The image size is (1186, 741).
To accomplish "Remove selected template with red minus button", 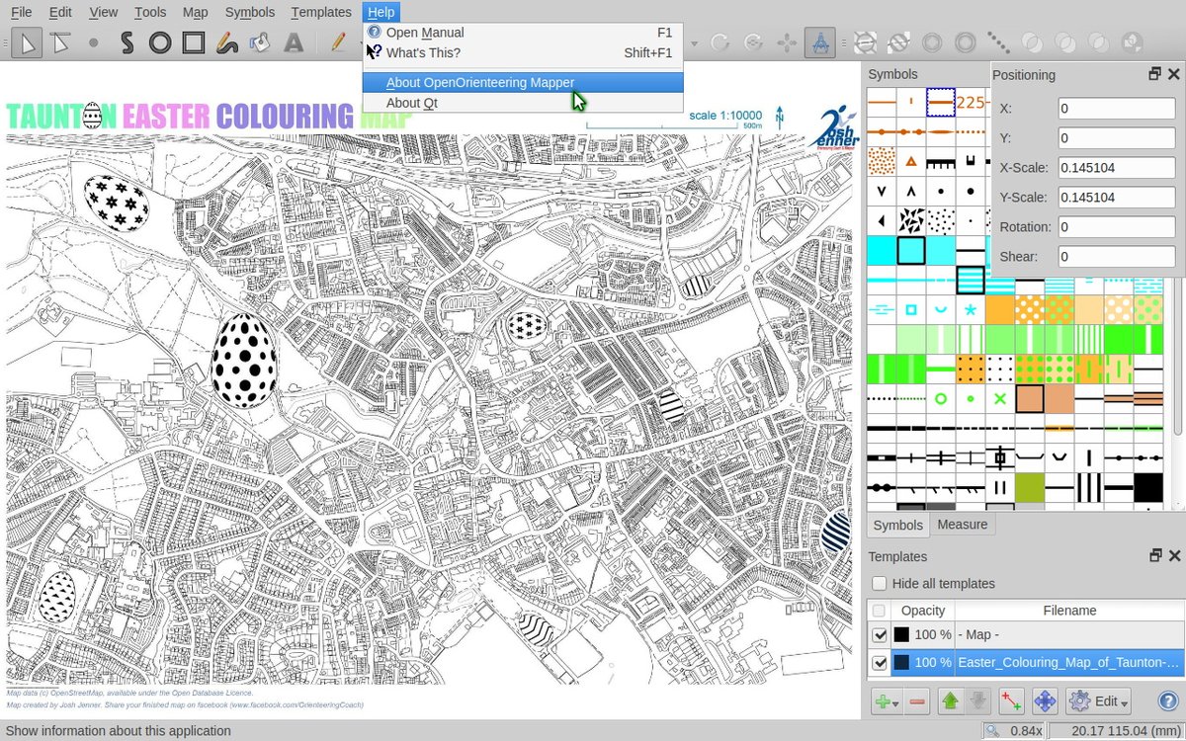I will (x=917, y=701).
